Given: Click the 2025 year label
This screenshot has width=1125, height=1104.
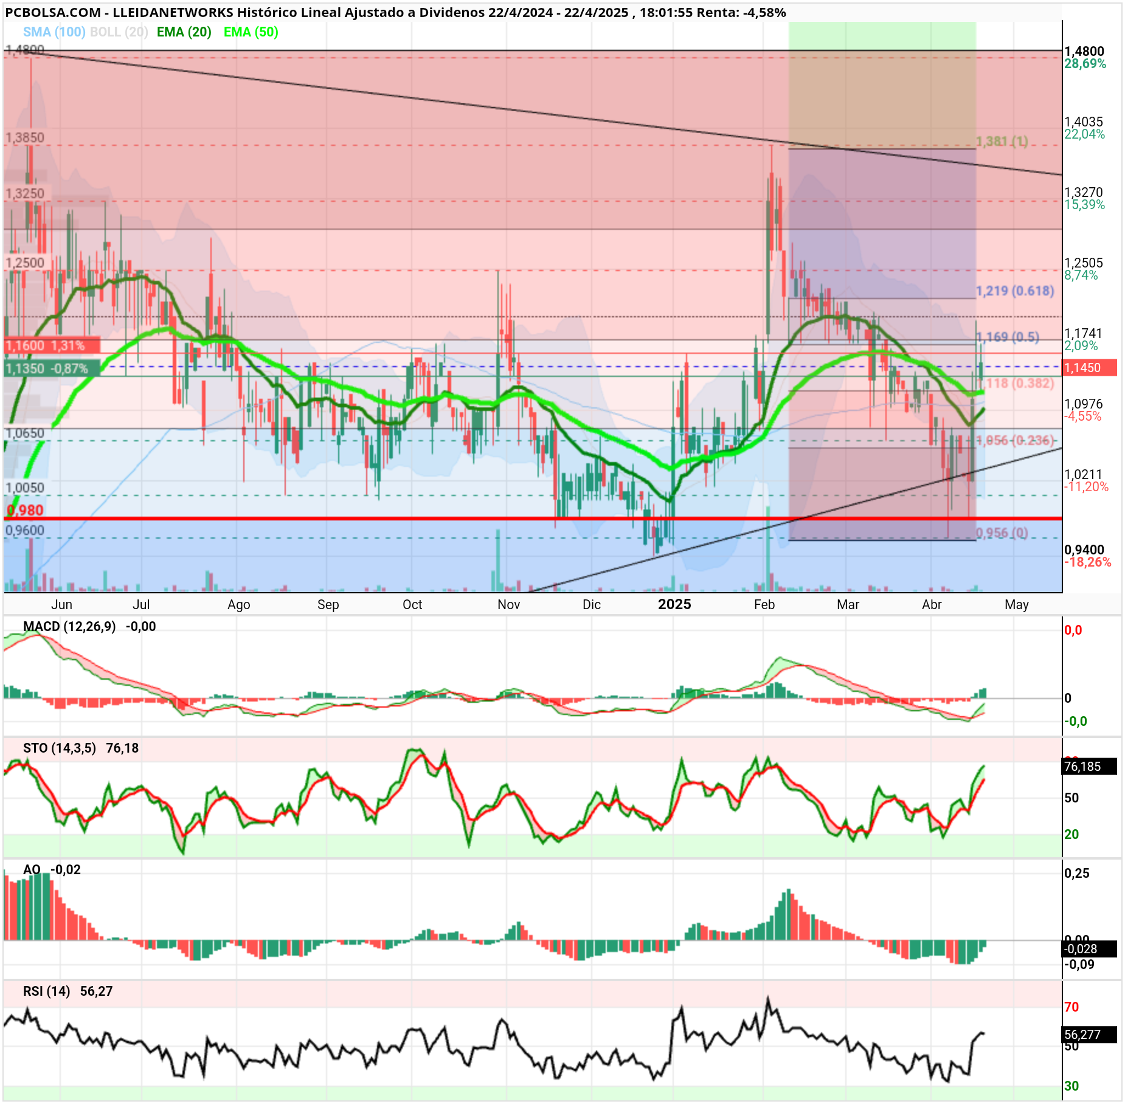Looking at the screenshot, I should [675, 604].
